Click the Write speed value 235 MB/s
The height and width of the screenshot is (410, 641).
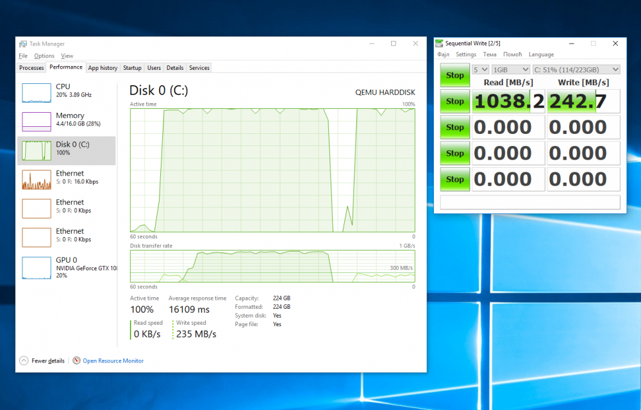tap(196, 334)
